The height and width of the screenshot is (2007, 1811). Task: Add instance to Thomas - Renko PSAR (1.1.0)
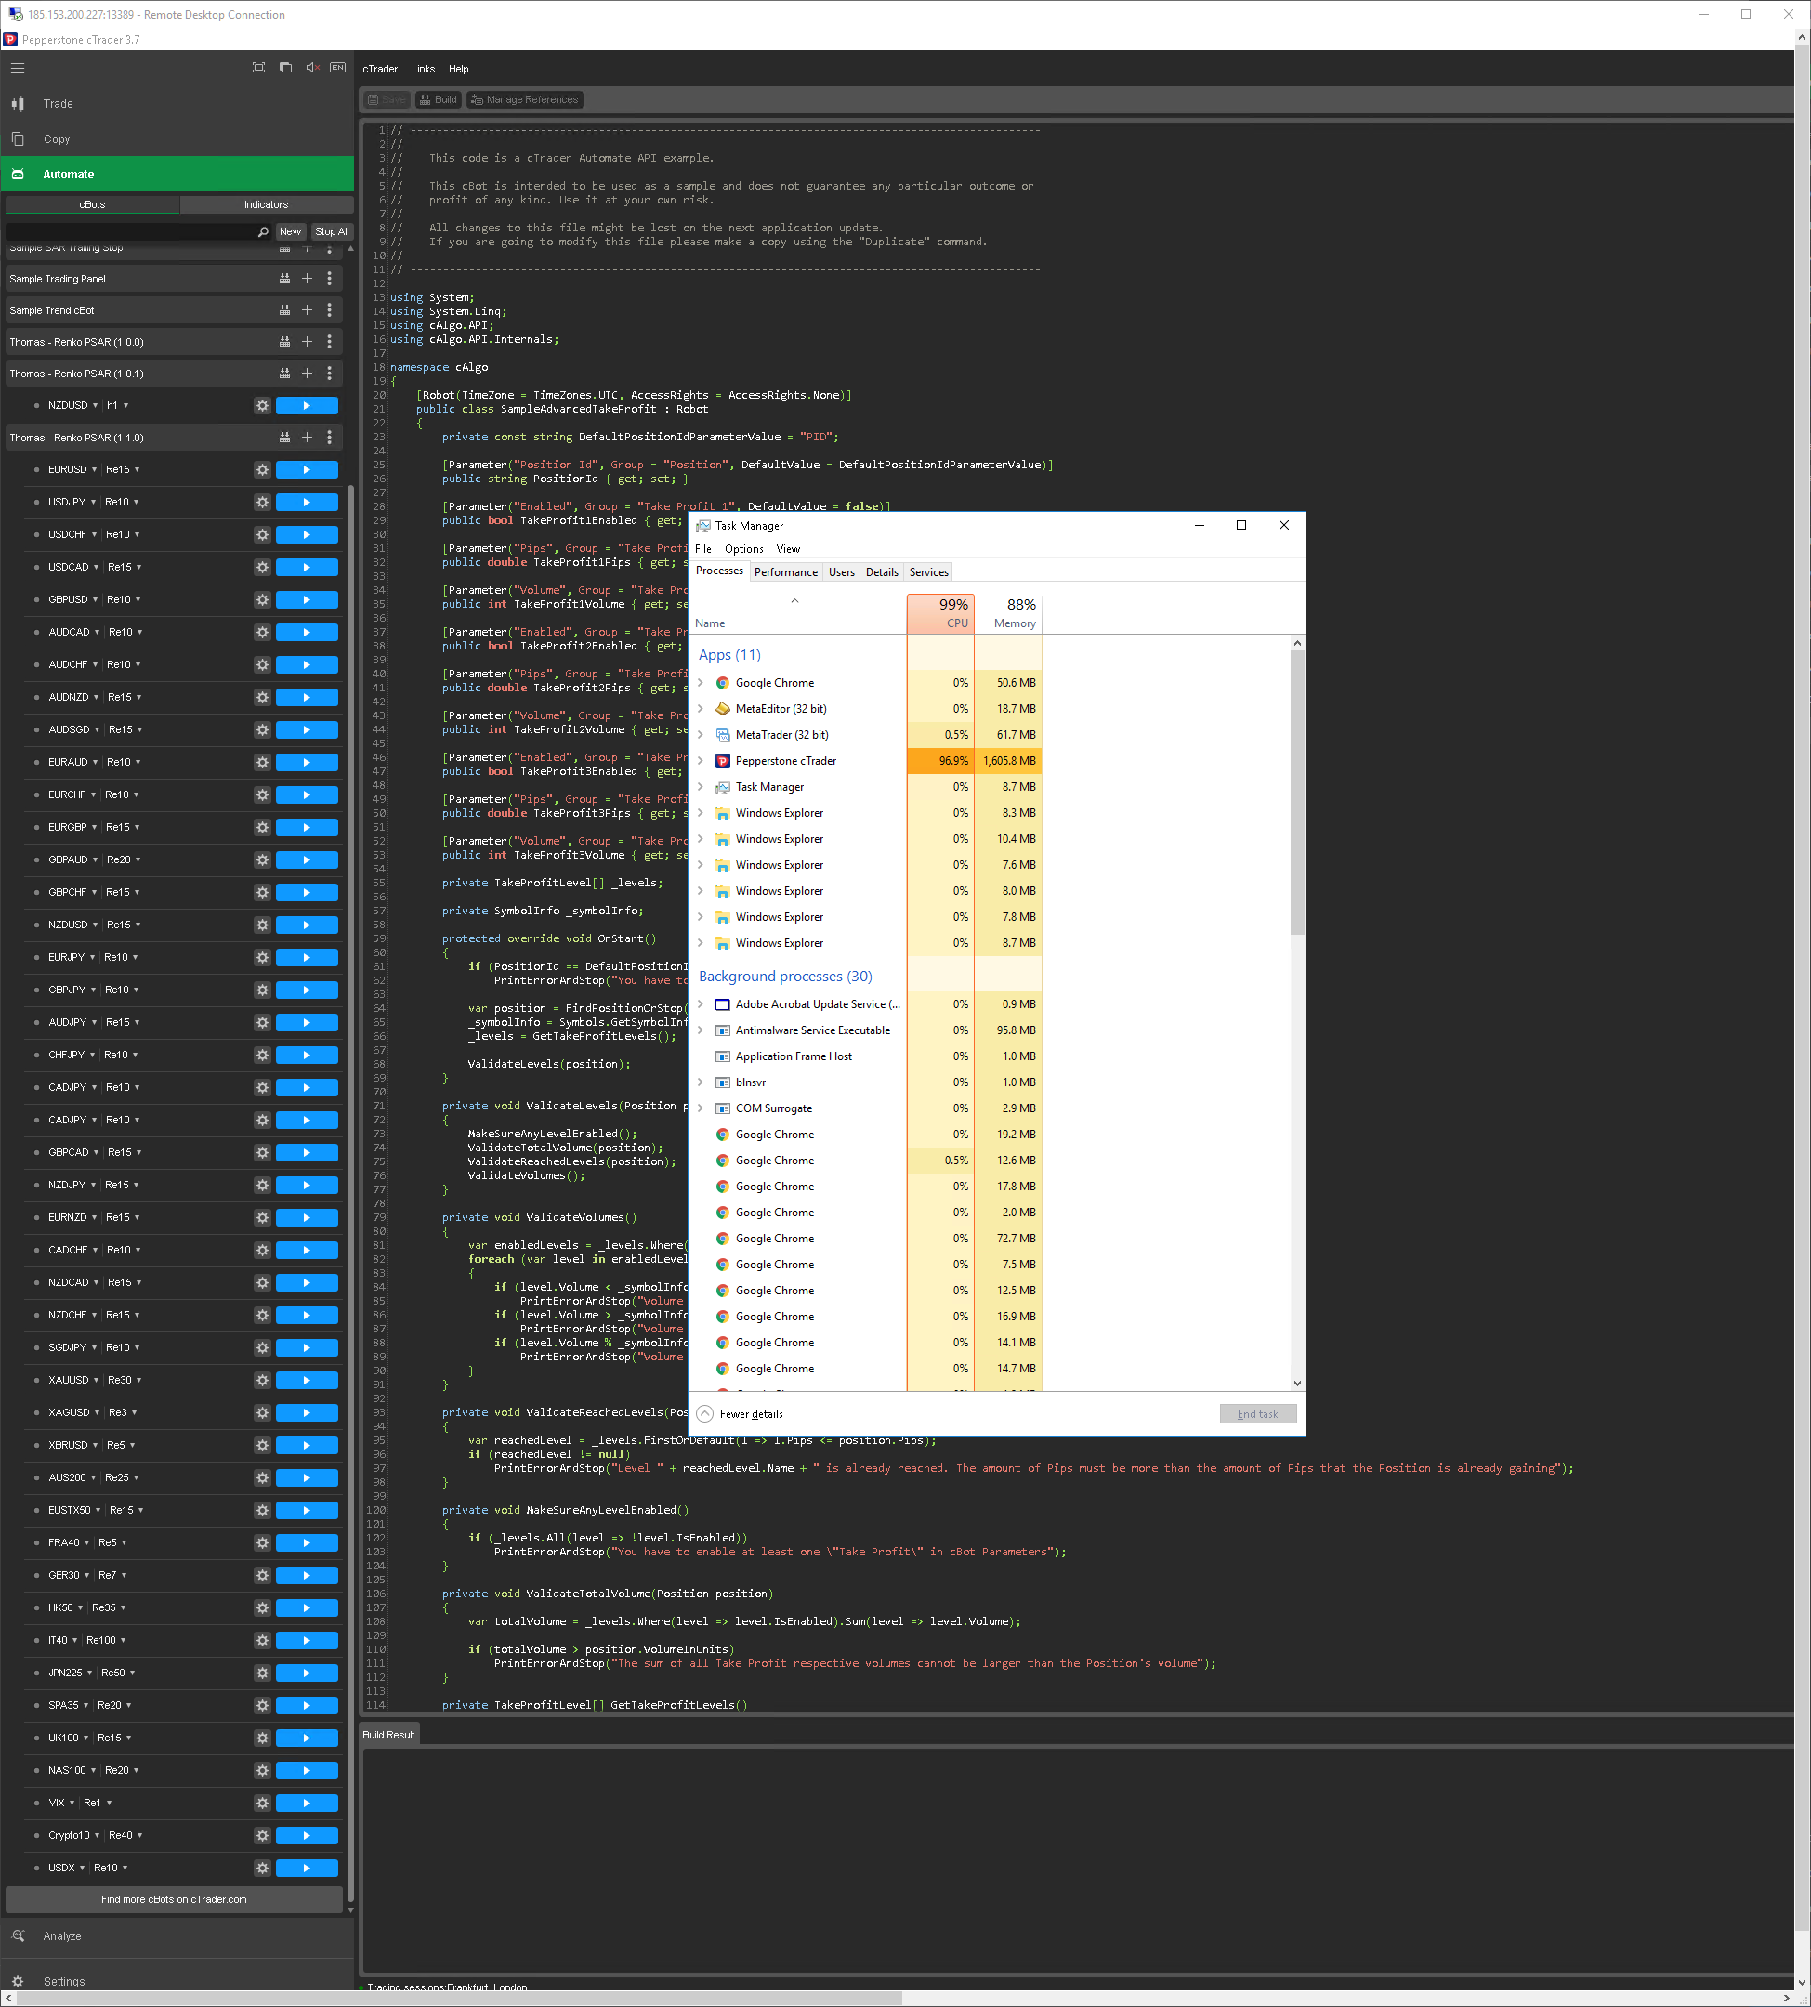[307, 438]
